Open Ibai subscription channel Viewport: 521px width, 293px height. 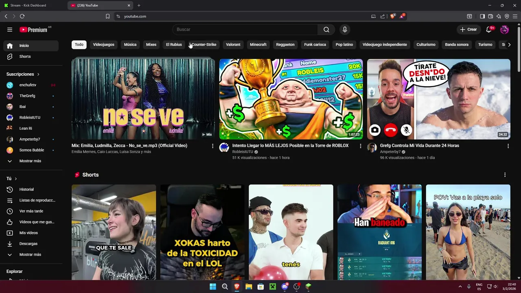tap(31, 107)
